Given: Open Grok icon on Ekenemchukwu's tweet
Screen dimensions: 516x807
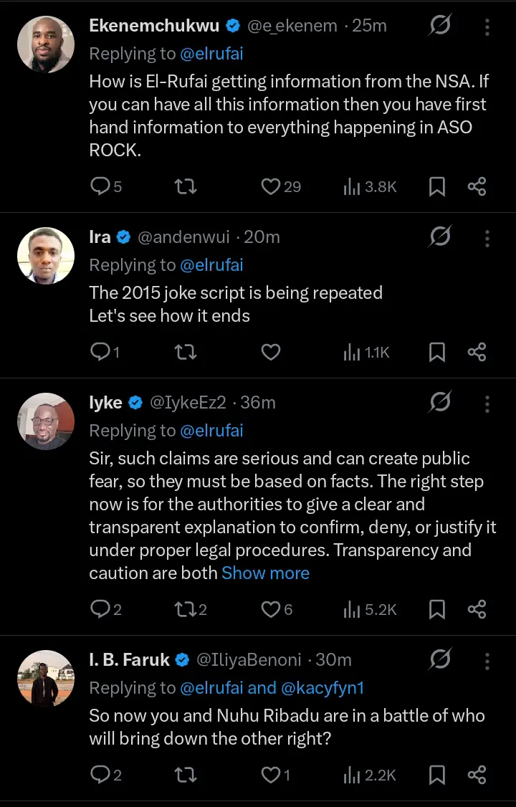Looking at the screenshot, I should pos(440,27).
